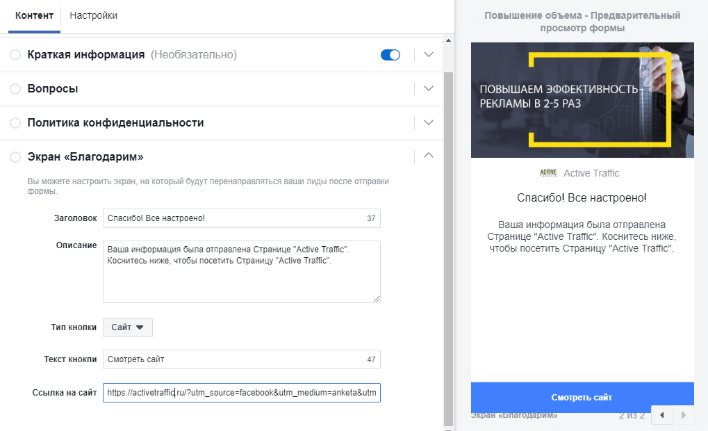Image resolution: width=708 pixels, height=431 pixels.
Task: Click the next page arrow in preview
Action: pos(683,415)
